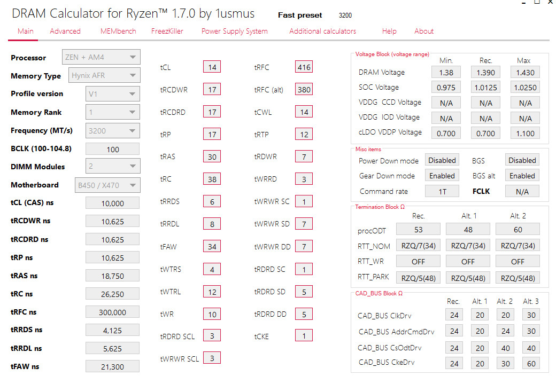Image resolution: width=556 pixels, height=376 pixels.
Task: Click the VDDG CCD Voltage Min. field
Action: (446, 103)
